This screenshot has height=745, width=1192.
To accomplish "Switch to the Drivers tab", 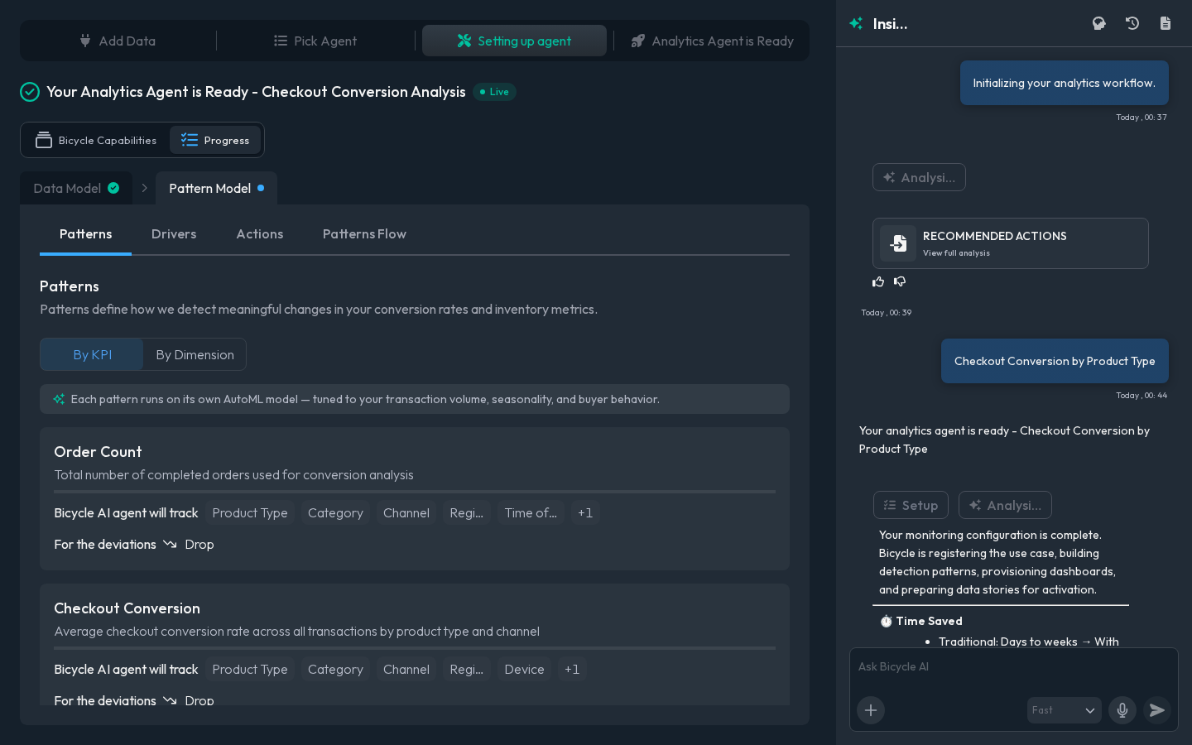I will (x=174, y=234).
